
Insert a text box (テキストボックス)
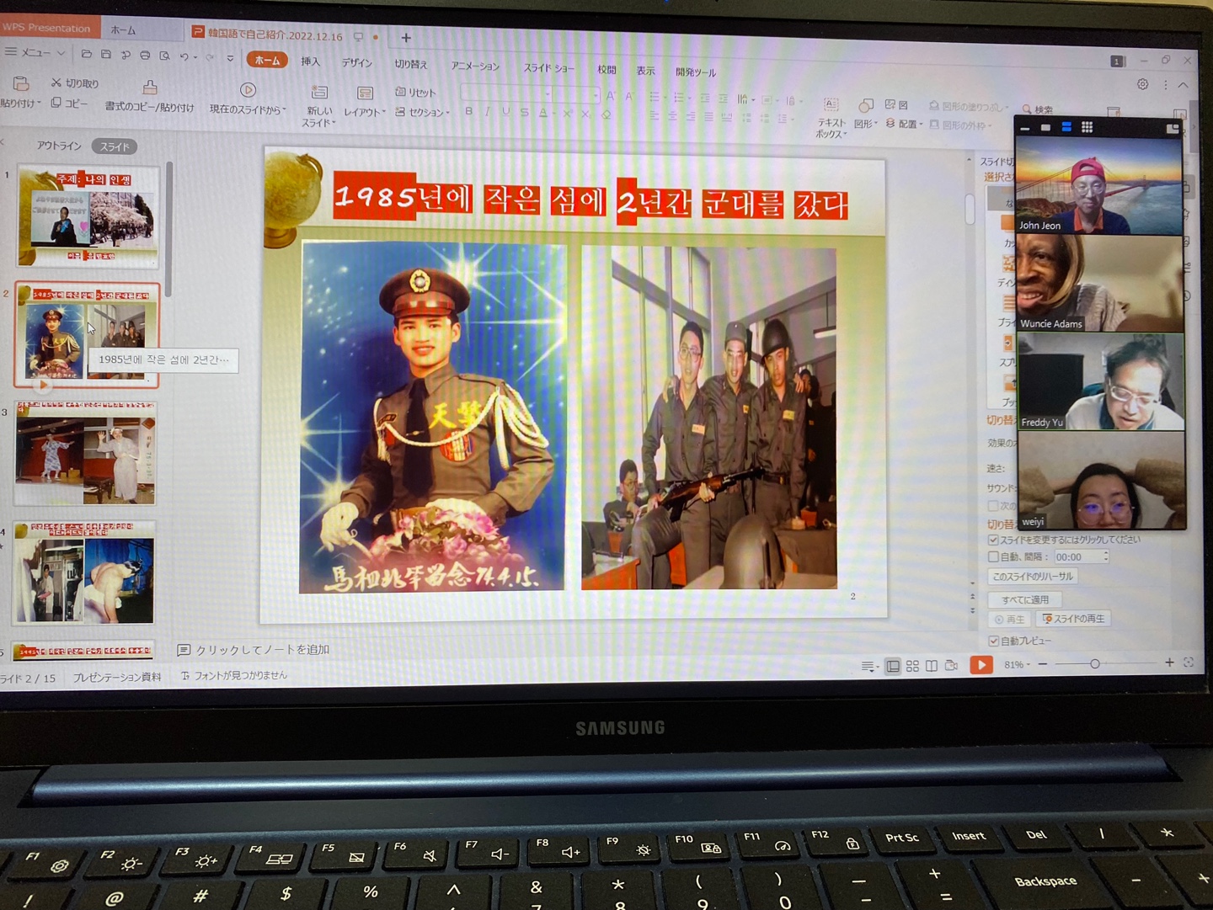(831, 105)
